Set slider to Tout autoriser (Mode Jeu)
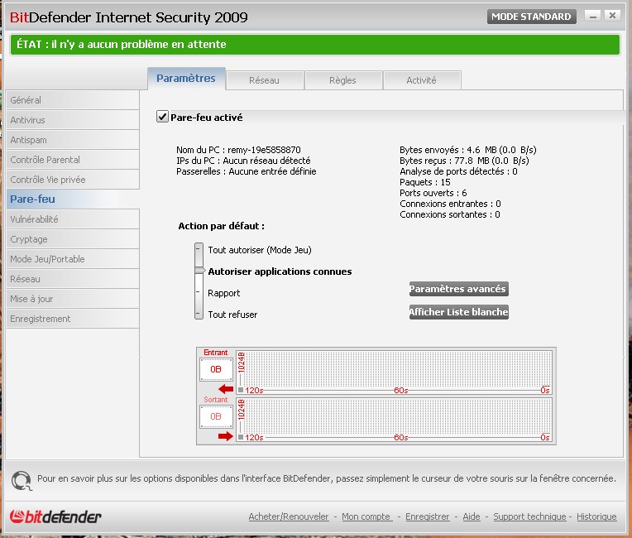 260,250
